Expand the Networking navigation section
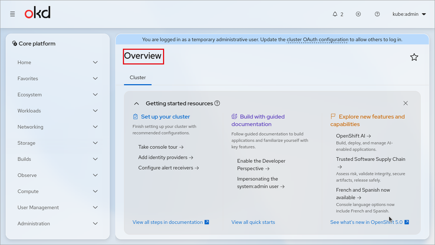The width and height of the screenshot is (435, 245). click(x=58, y=127)
